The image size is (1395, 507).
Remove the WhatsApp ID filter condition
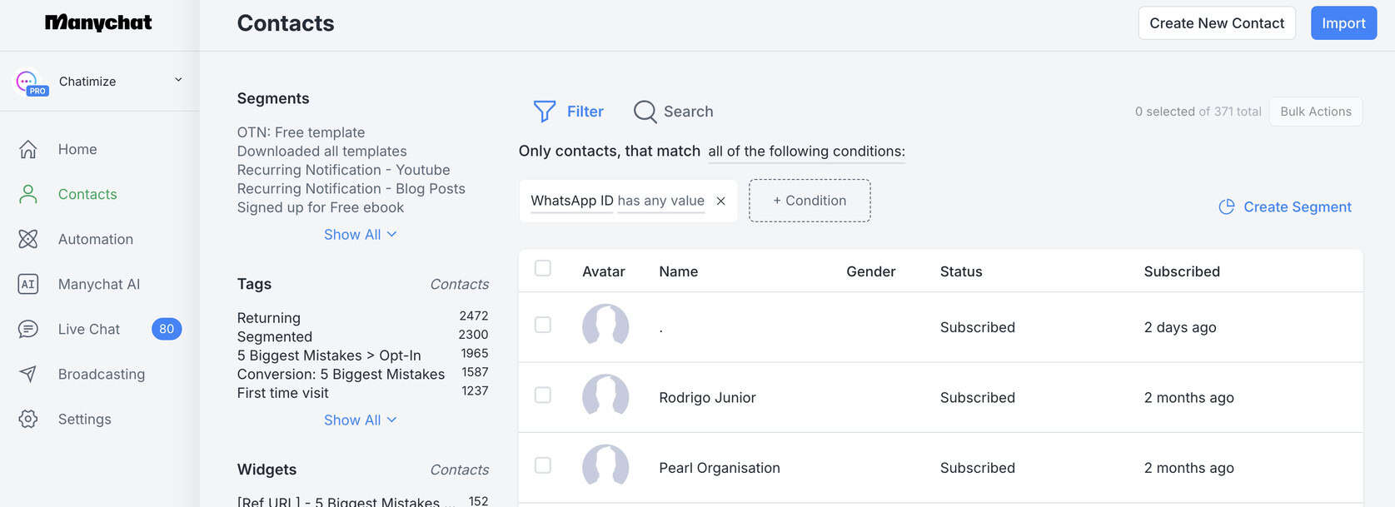click(721, 201)
